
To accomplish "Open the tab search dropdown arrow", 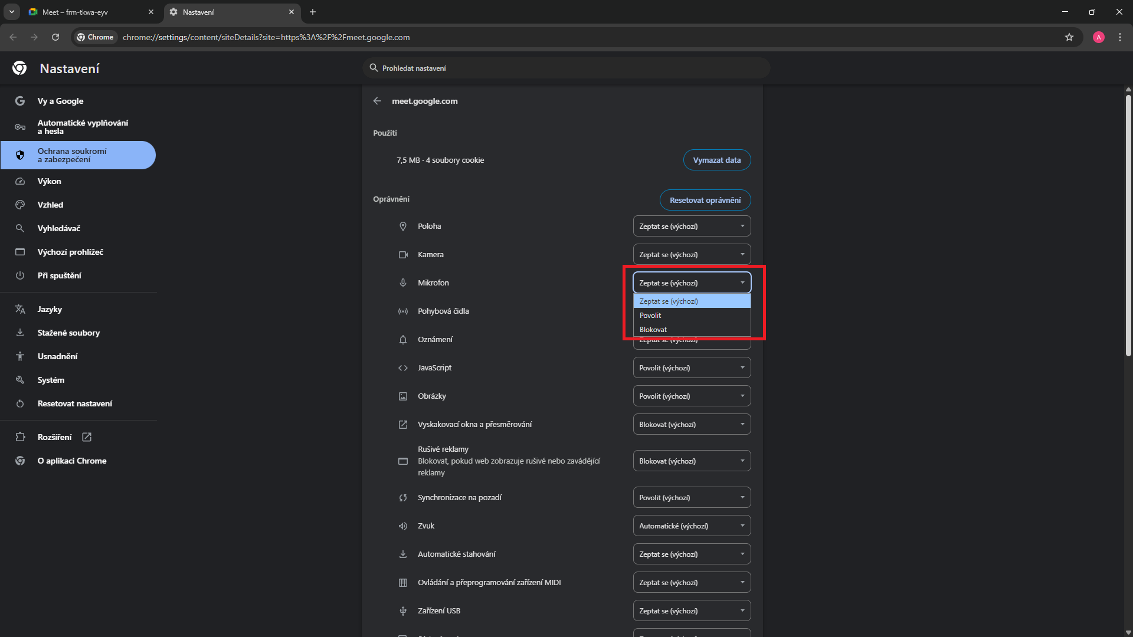I will tap(11, 12).
